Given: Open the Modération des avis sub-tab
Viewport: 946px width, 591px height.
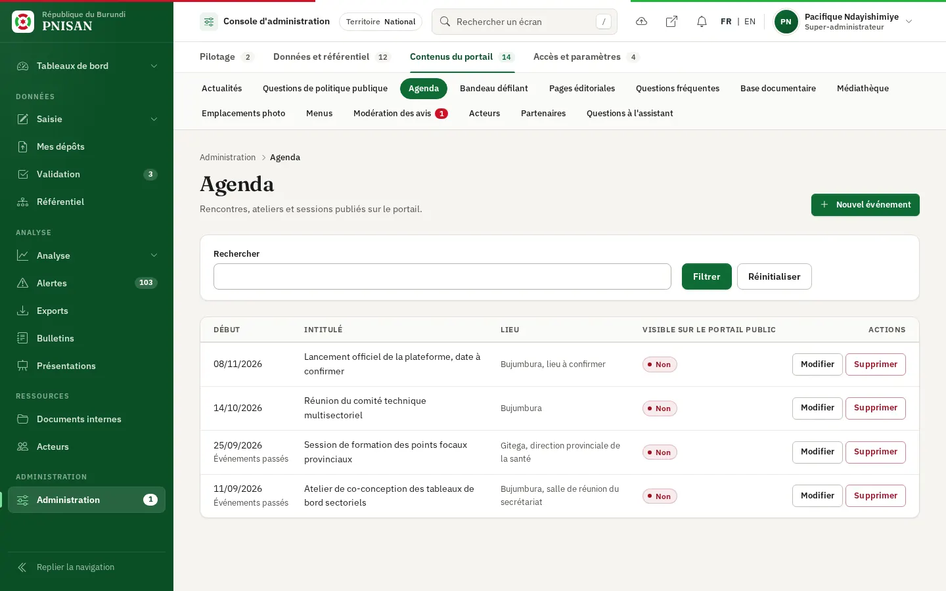Looking at the screenshot, I should (401, 114).
